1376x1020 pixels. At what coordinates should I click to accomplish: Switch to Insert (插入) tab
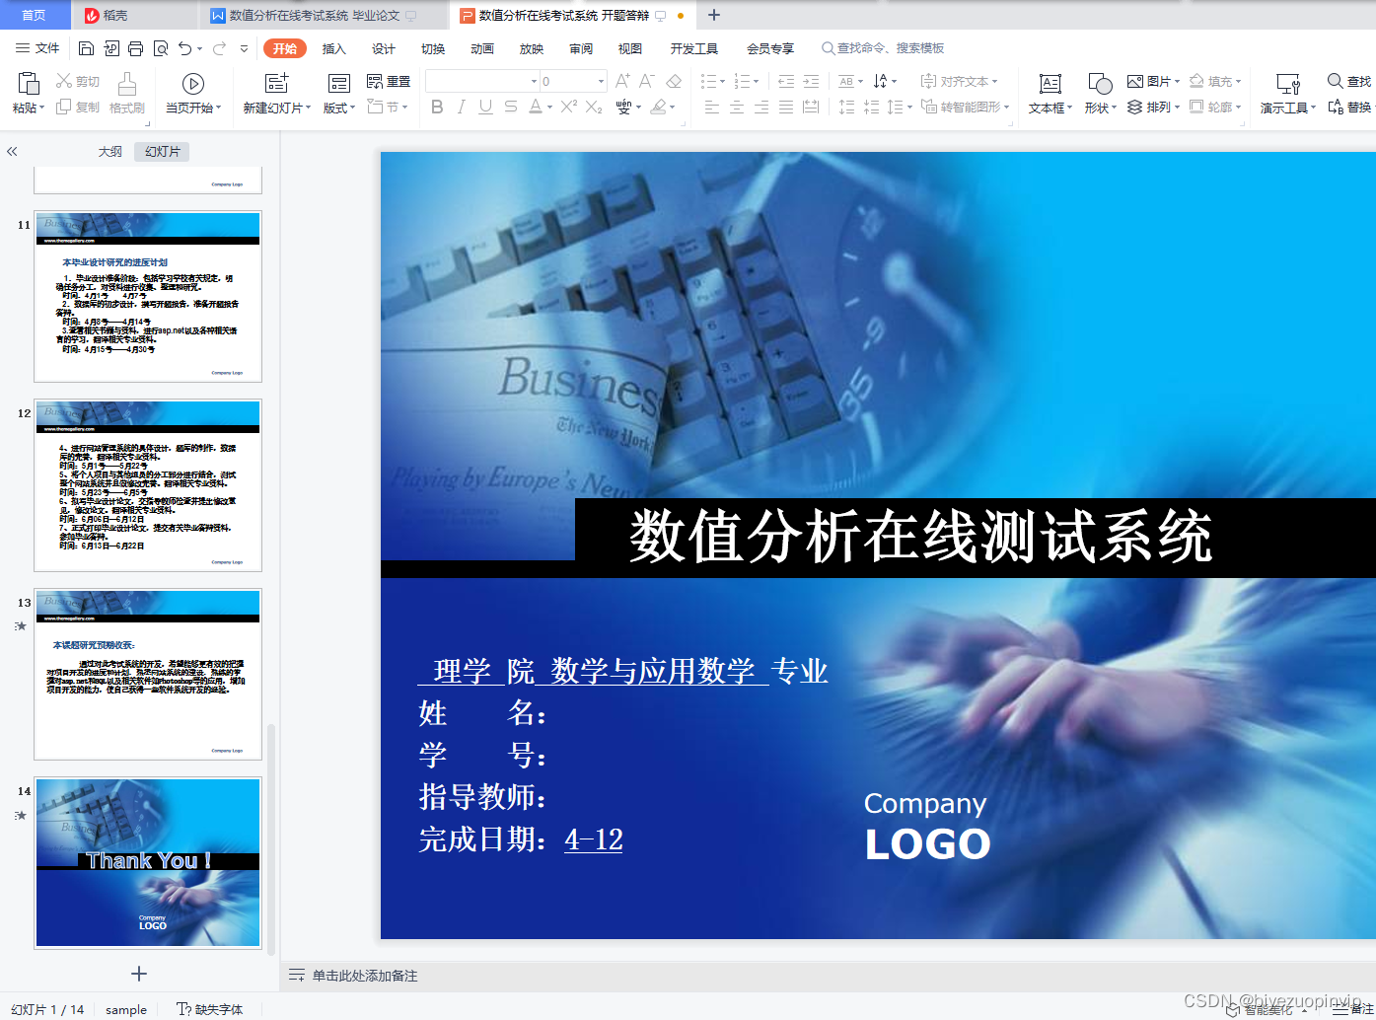(x=334, y=48)
